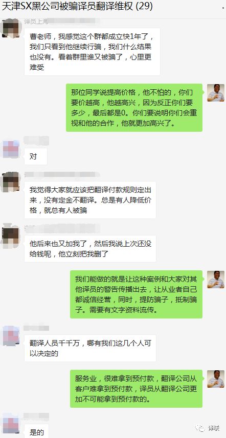Open chat options dots at top right
The image size is (226, 438).
223,8
